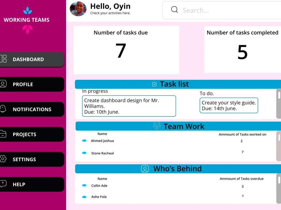Click the help question bubble icon
Screen dimensions: 281x210
pos(3,184)
